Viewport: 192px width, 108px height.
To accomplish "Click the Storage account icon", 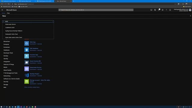I will (27, 82).
